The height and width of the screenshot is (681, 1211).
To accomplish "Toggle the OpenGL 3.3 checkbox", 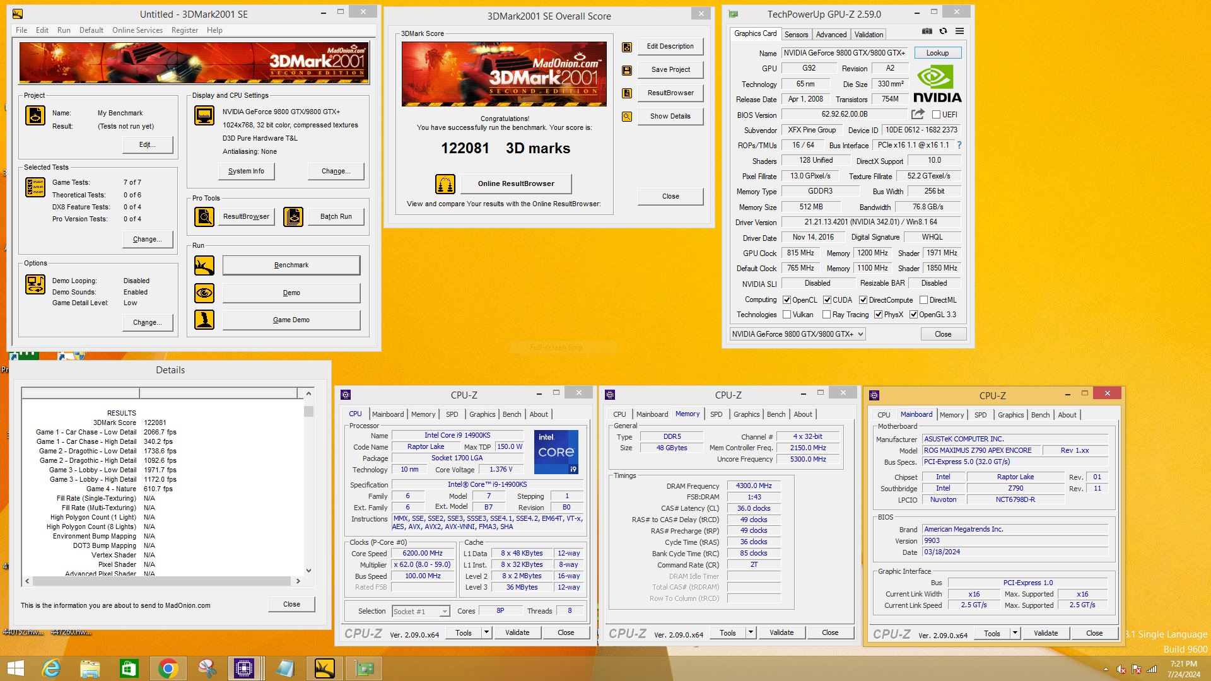I will 913,315.
